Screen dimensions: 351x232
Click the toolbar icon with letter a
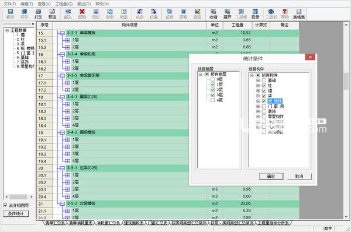coord(183,14)
